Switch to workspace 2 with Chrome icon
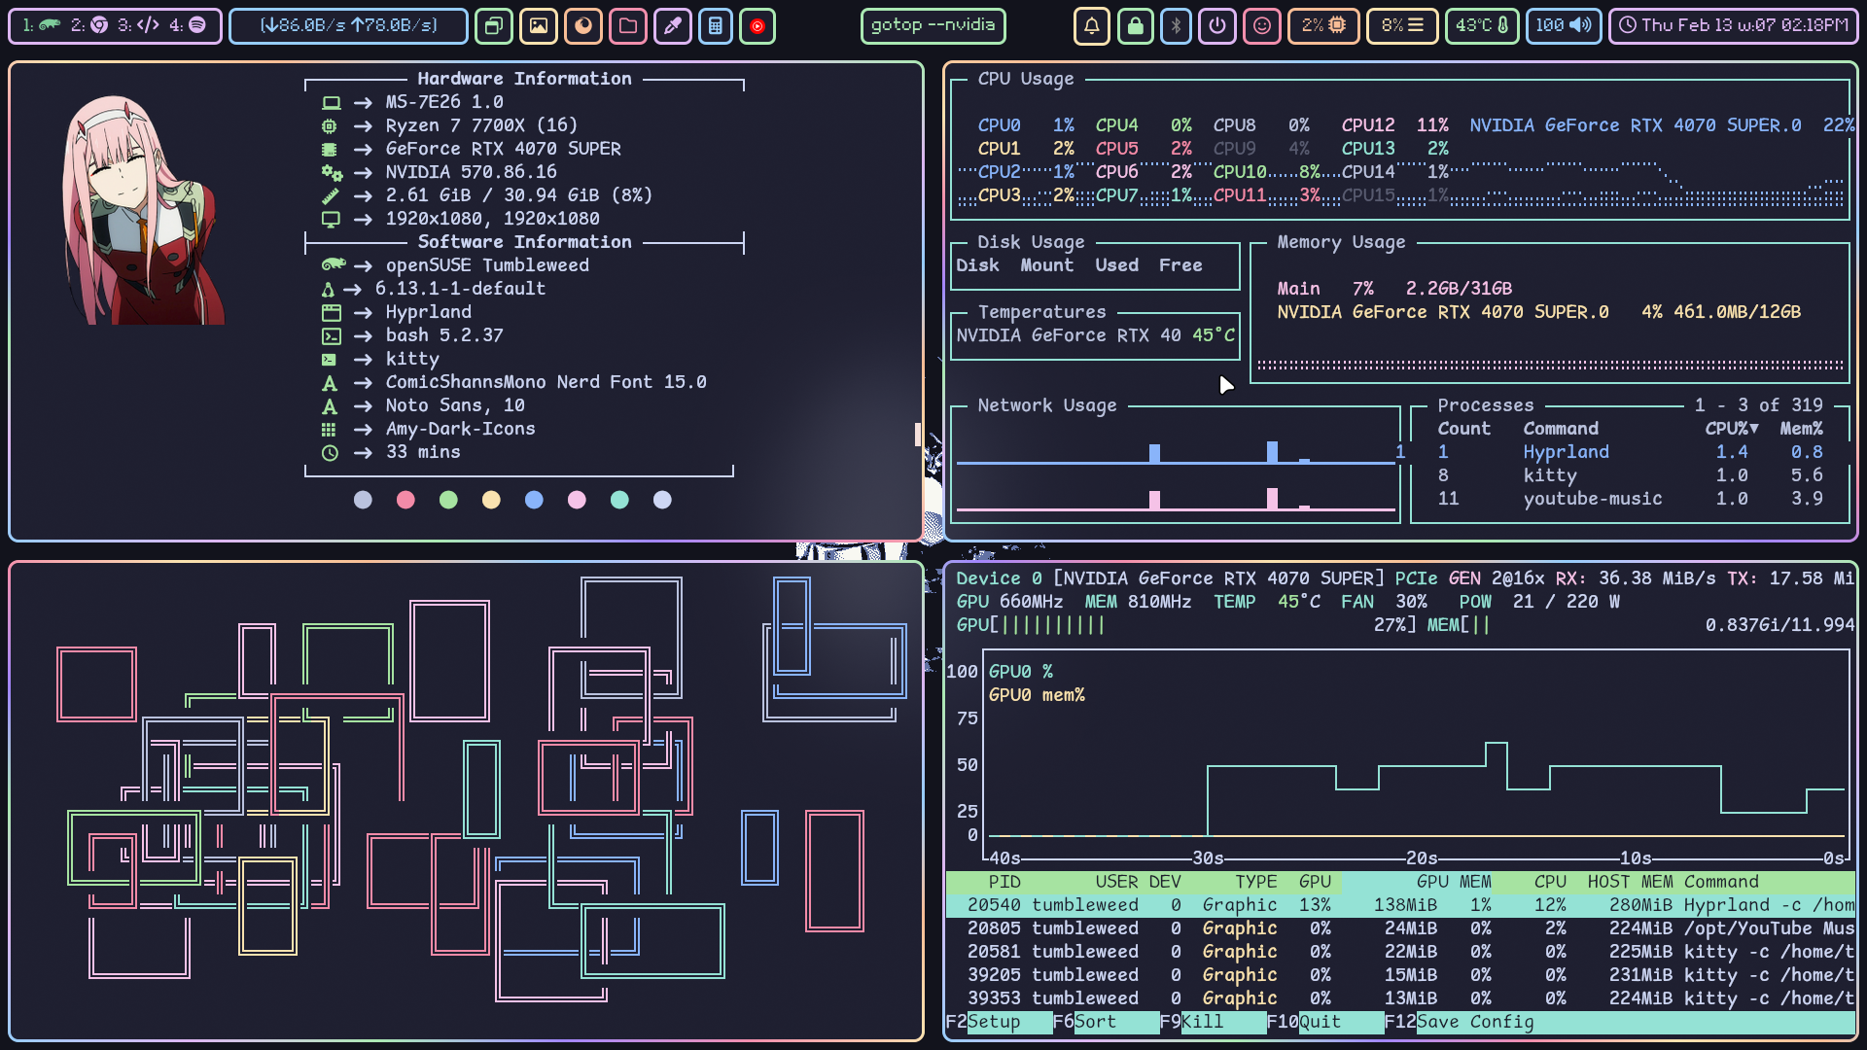Screen dimensions: 1867x1050 point(89,25)
